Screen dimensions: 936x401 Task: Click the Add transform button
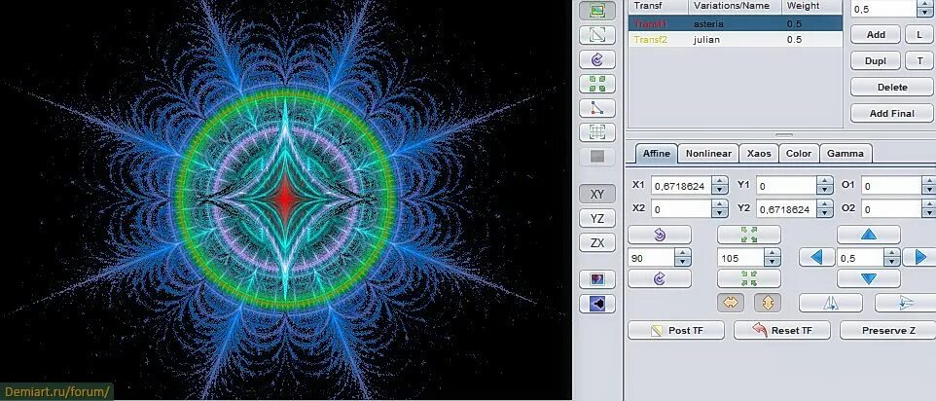(876, 35)
